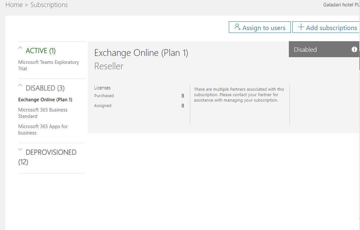The width and height of the screenshot is (360, 230).
Task: Click the ACTIVE (1) heading
Action: click(x=41, y=51)
